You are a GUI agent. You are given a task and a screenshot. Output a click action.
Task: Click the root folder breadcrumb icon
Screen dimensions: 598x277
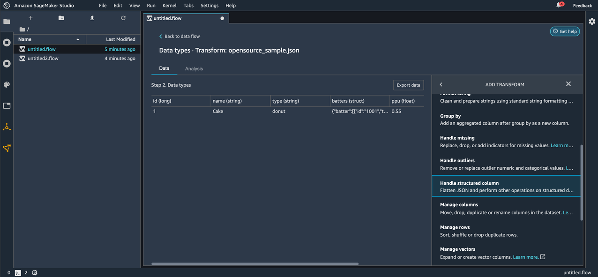(x=22, y=29)
